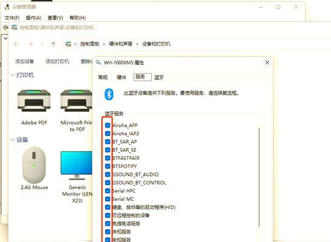Uncheck the Airoha_IAP2 service
Image resolution: width=331 pixels, height=242 pixels.
(108, 134)
